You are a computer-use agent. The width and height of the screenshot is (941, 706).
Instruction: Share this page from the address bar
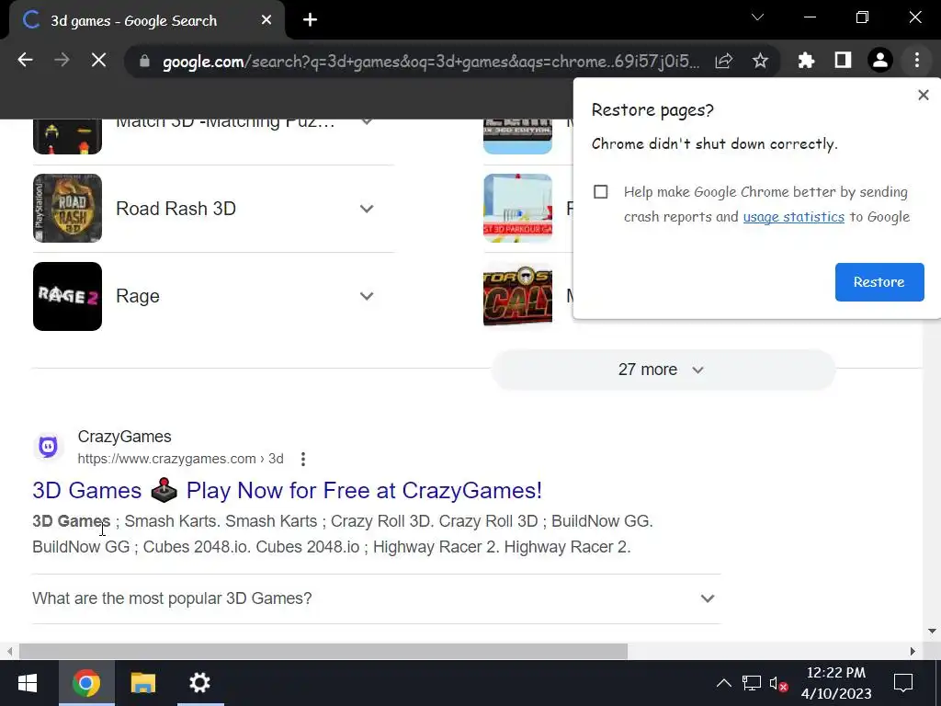pos(724,61)
